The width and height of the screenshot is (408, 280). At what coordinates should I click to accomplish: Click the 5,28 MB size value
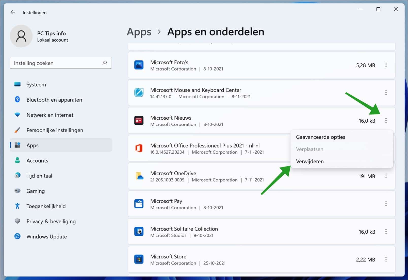(x=365, y=65)
